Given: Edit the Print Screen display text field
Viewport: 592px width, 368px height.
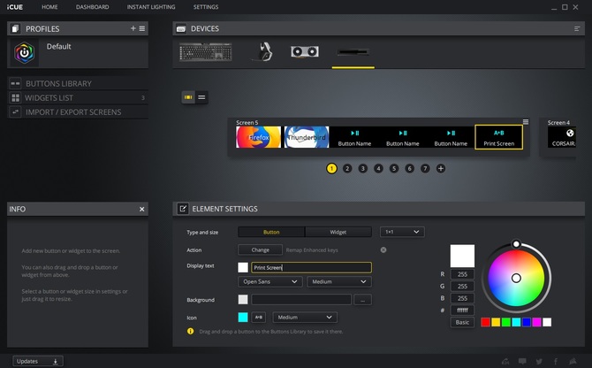Looking at the screenshot, I should click(312, 267).
